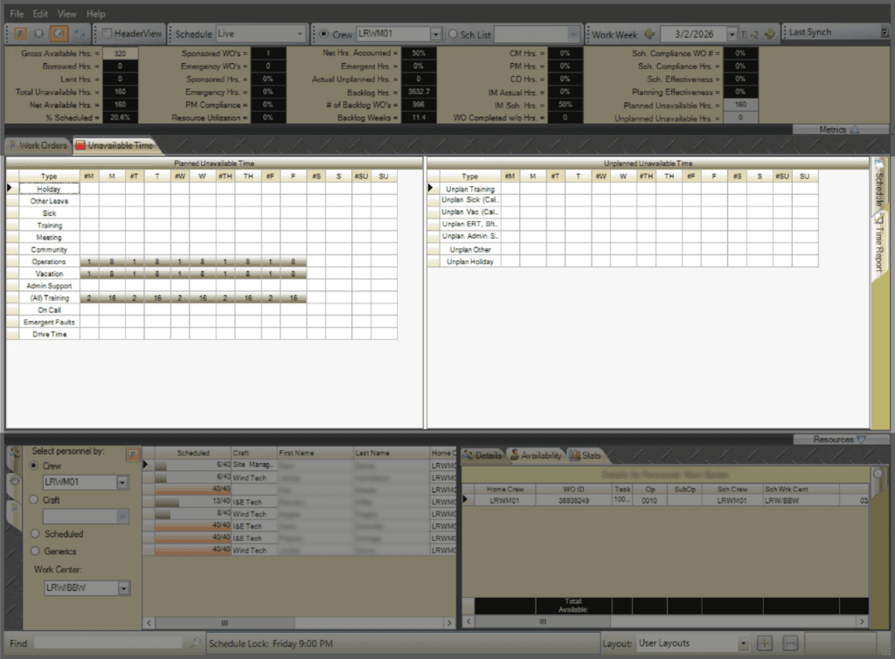Choose the Generics radio option

[x=34, y=551]
